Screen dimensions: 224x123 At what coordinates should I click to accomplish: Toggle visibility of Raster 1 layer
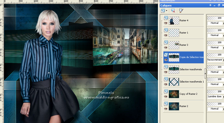[165, 35]
